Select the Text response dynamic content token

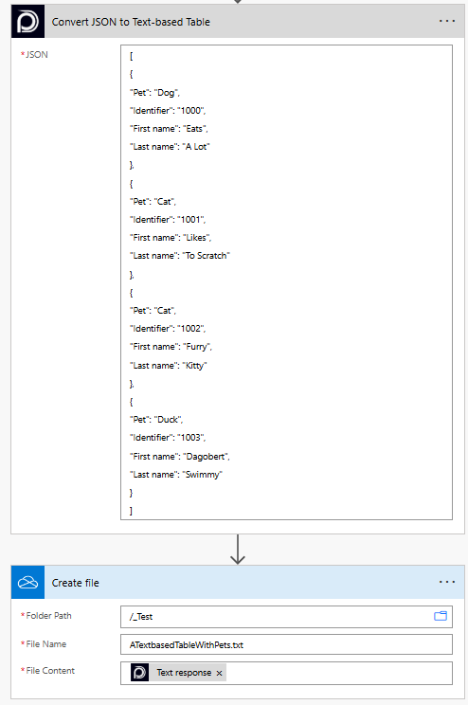coord(184,673)
